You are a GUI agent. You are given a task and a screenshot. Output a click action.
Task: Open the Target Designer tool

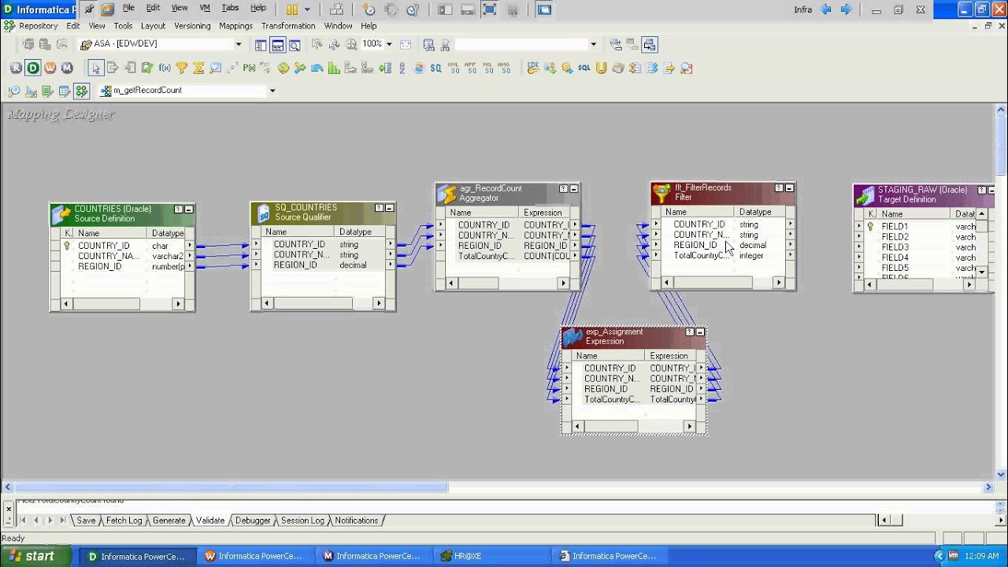click(x=31, y=91)
